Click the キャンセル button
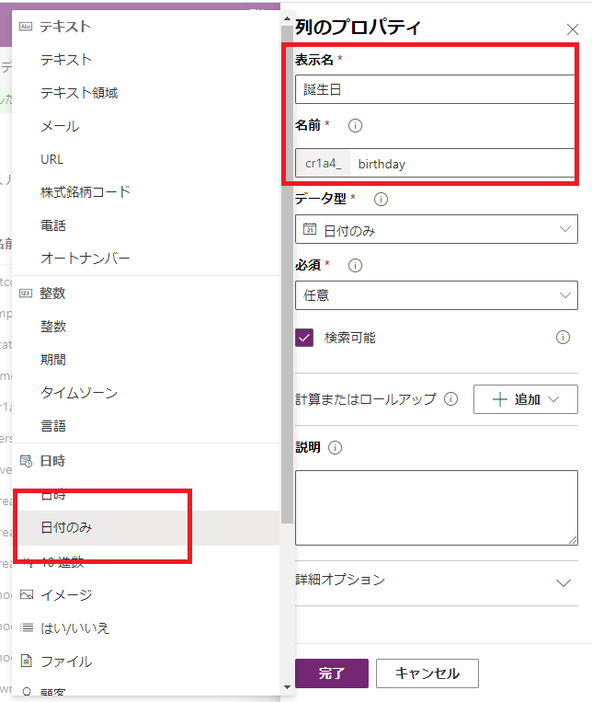Image resolution: width=592 pixels, height=702 pixels. (427, 673)
